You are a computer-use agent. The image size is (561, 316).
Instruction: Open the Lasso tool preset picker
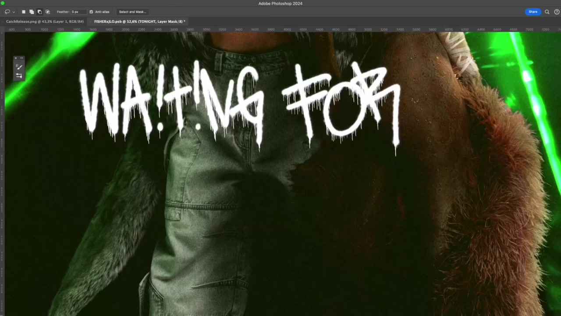coord(9,12)
